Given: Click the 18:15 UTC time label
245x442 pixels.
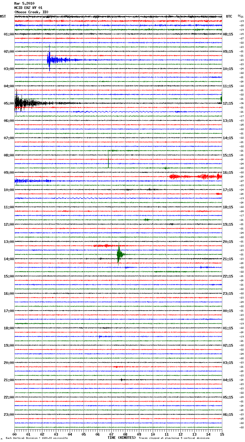Looking at the screenshot, I should click(x=228, y=207).
